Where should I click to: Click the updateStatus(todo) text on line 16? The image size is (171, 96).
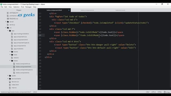tap(136, 23)
